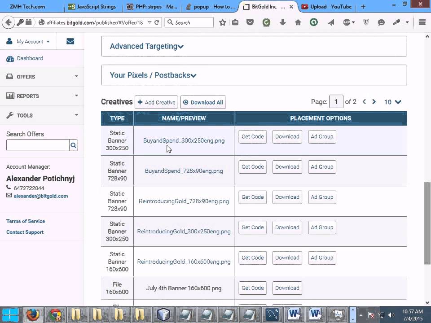Open a new browser tab with plus icon
Image resolution: width=431 pixels, height=323 pixels.
363,7
